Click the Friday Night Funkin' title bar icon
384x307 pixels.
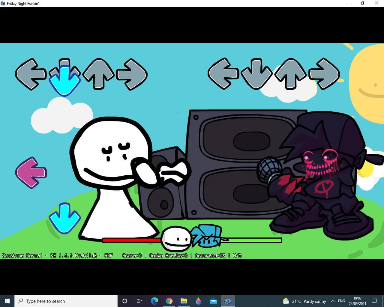(3, 3)
